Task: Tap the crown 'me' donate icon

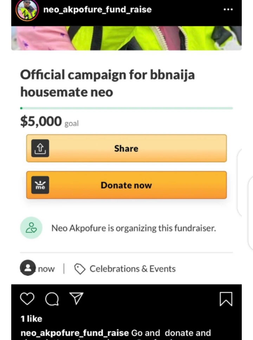Action: 40,185
